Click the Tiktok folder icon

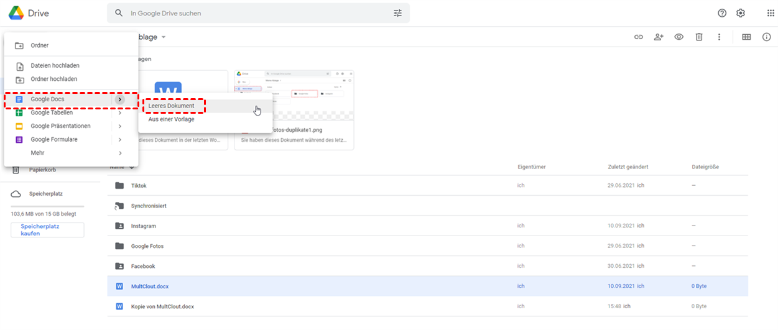coord(119,186)
